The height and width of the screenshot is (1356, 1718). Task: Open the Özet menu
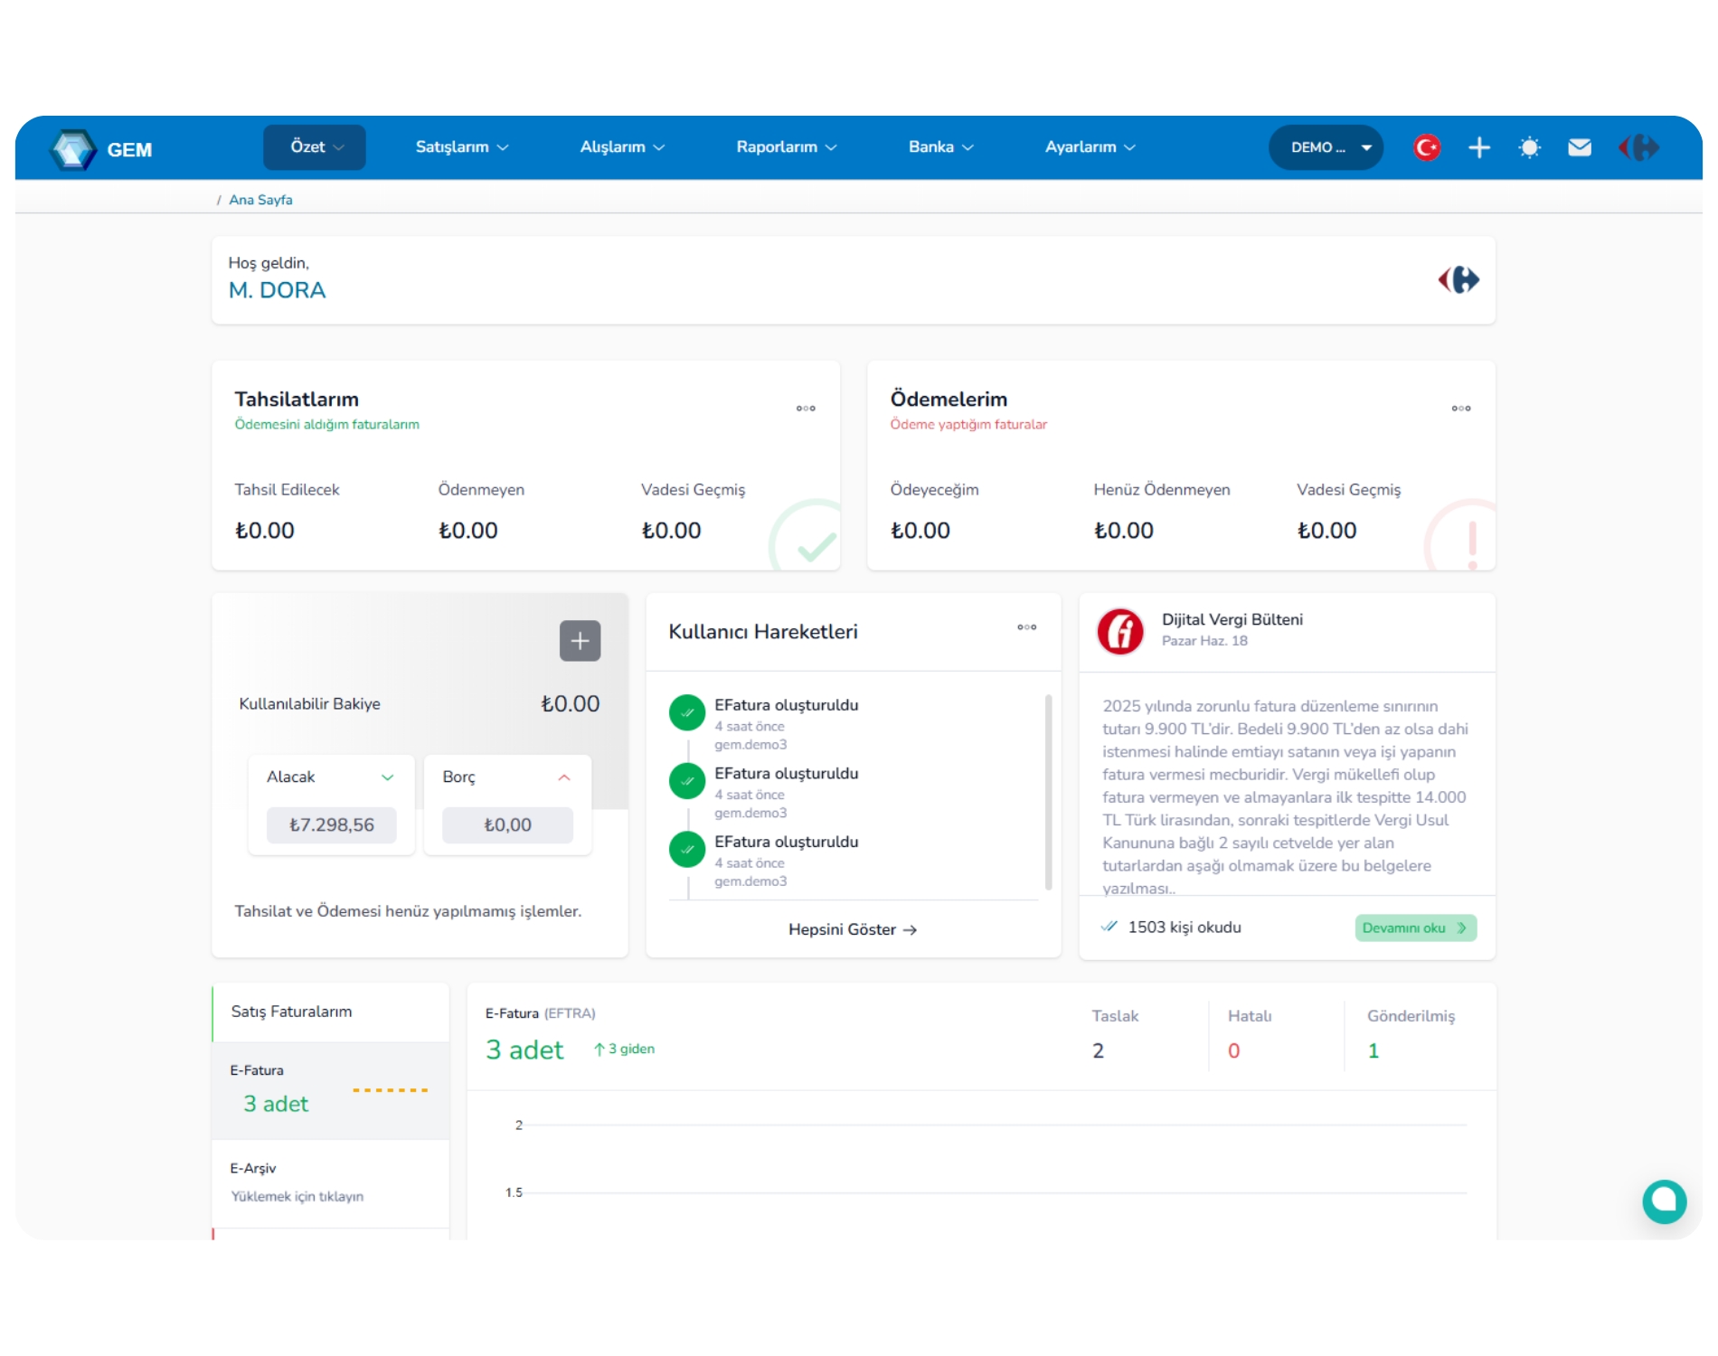click(x=315, y=147)
